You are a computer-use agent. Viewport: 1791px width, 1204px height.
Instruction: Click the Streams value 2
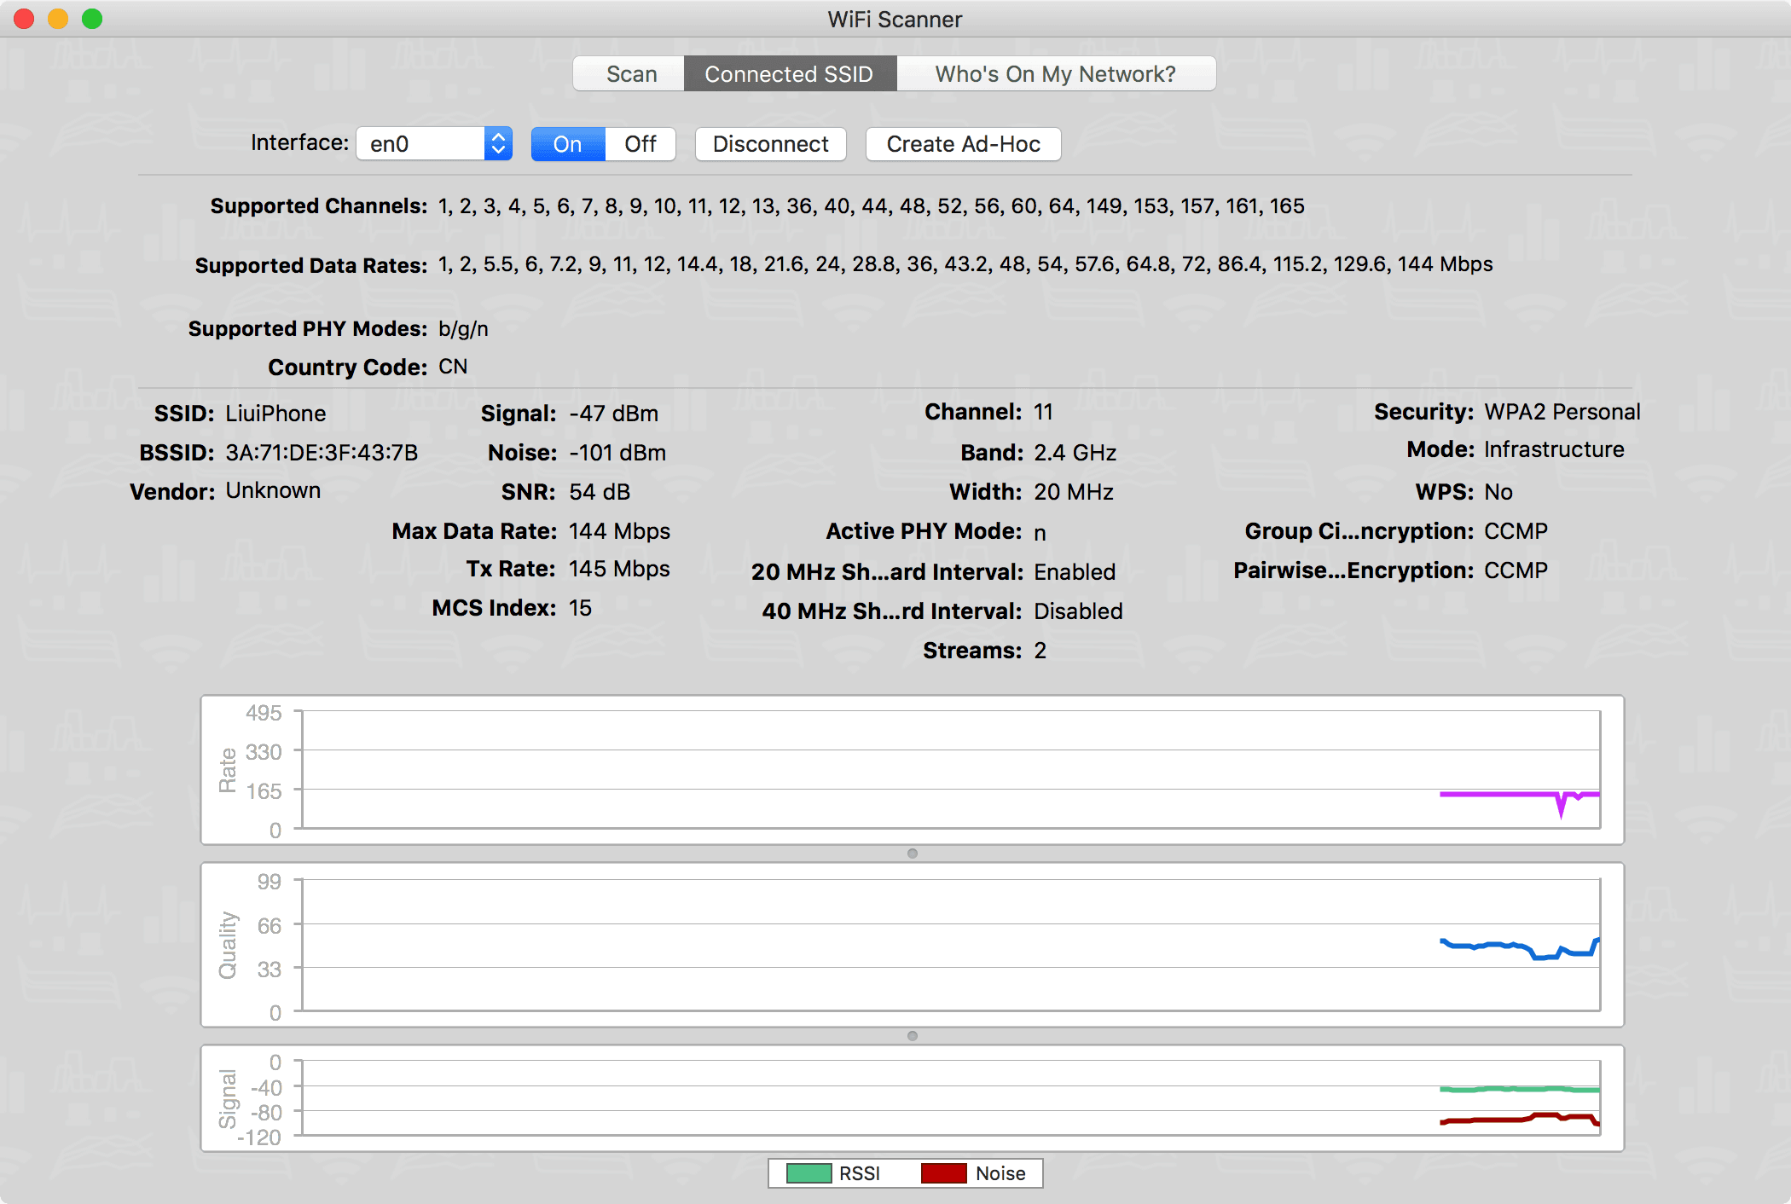(1040, 651)
